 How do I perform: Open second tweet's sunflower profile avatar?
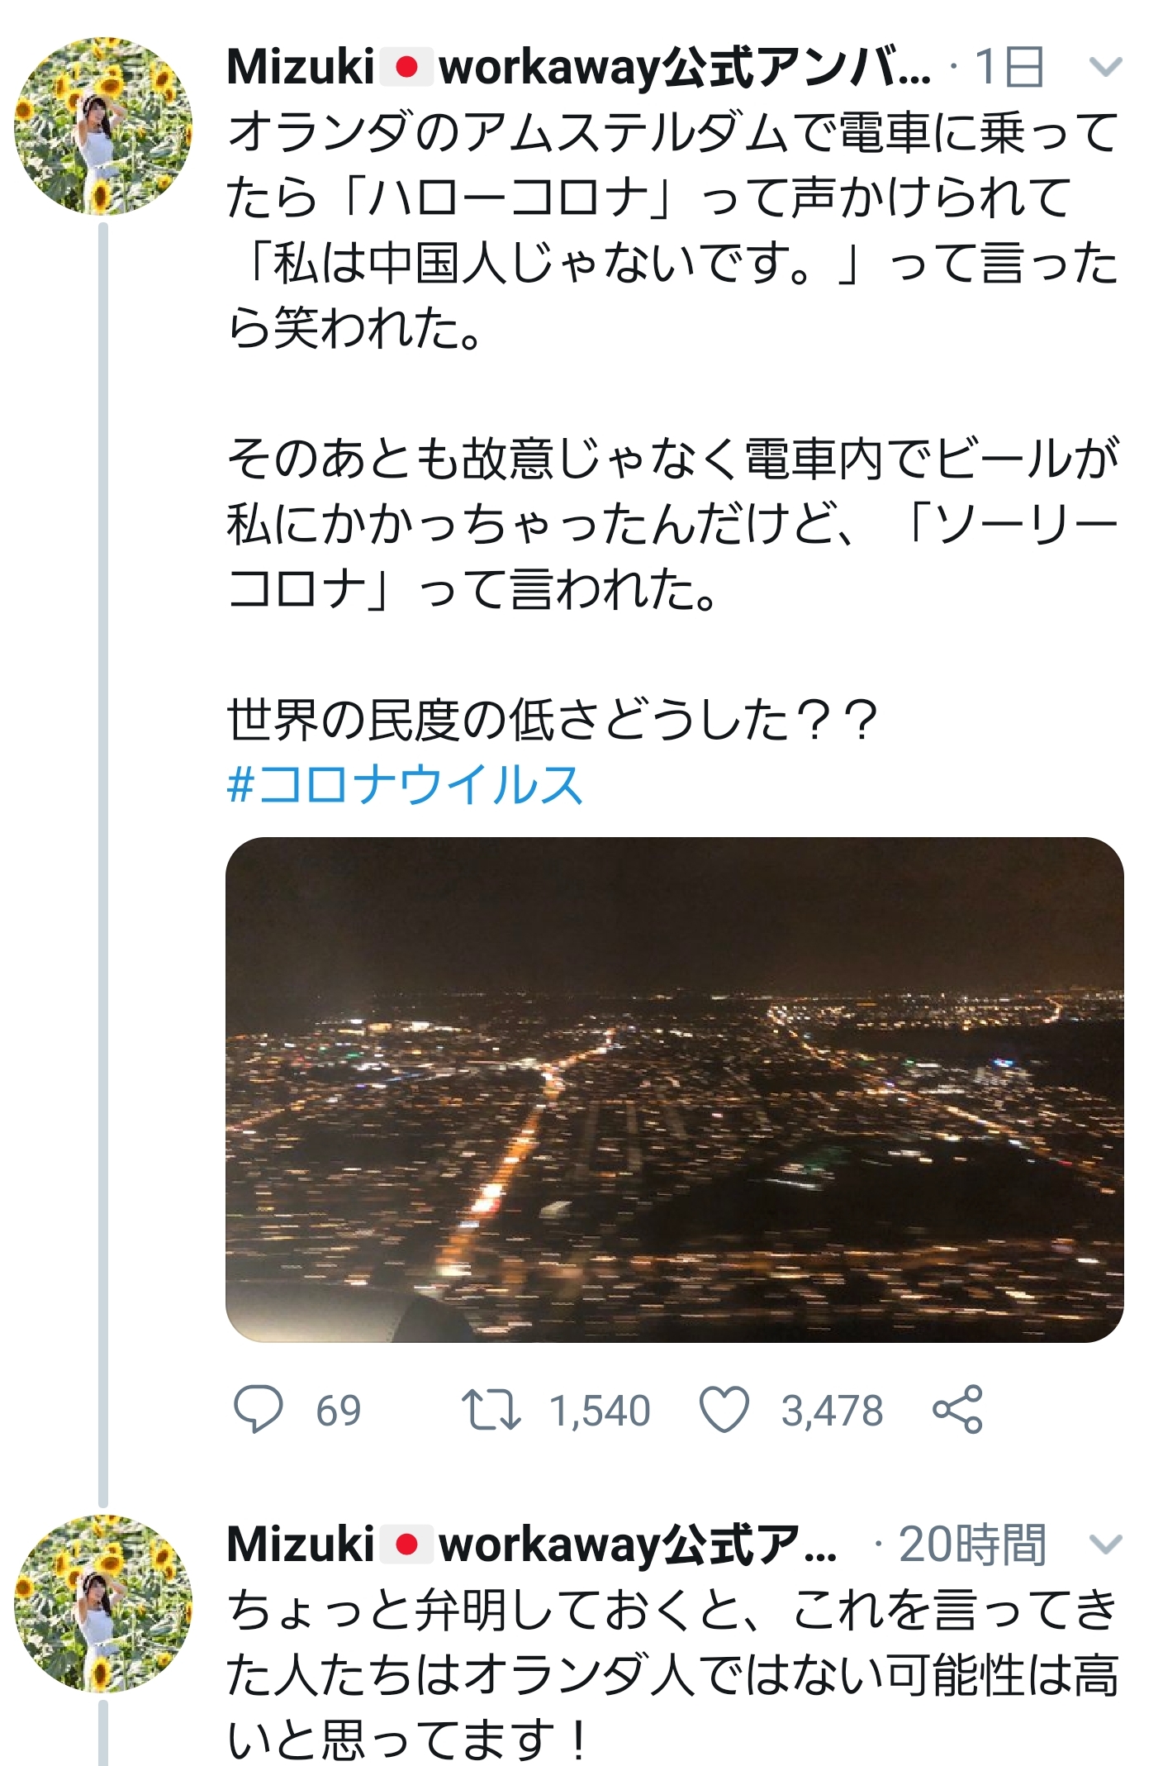click(103, 1604)
